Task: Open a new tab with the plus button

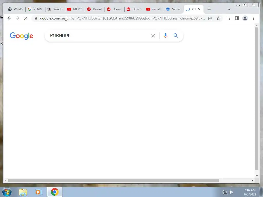Action: coord(209,9)
